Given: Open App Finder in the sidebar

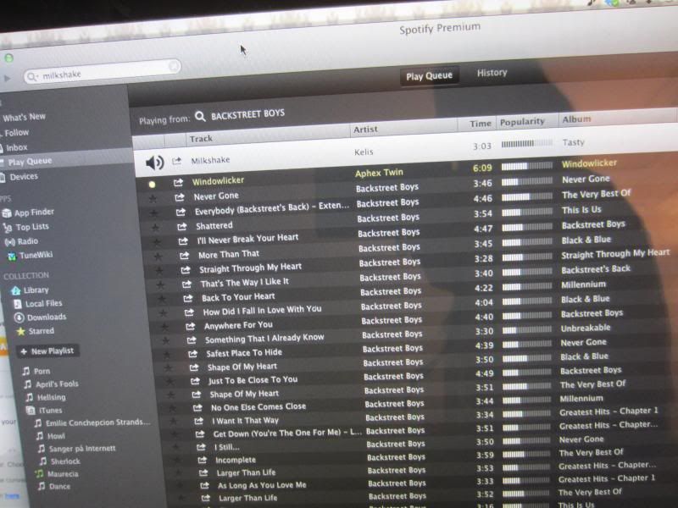Looking at the screenshot, I should 29,213.
